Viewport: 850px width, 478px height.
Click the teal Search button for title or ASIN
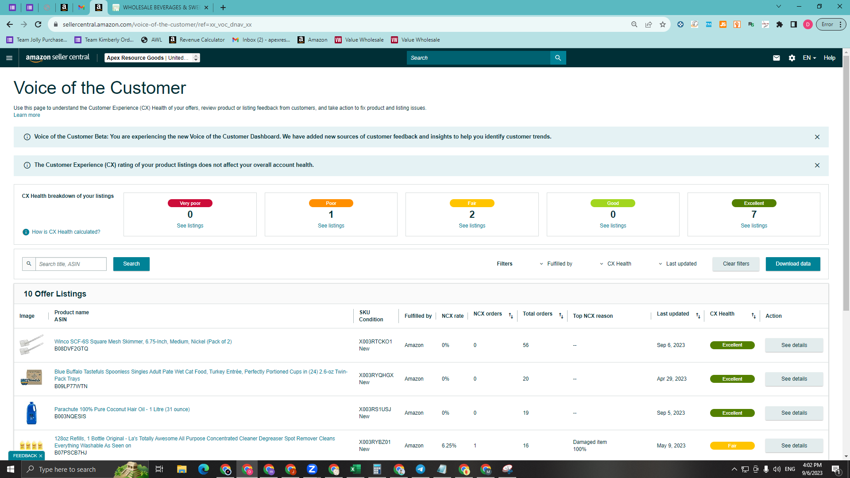coord(131,264)
